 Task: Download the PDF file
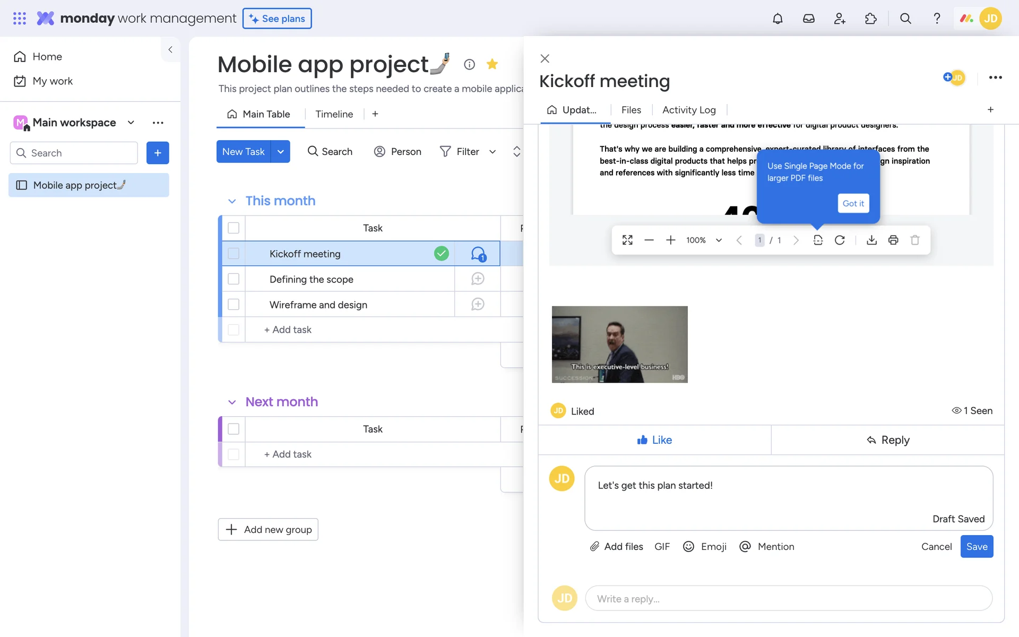point(871,240)
